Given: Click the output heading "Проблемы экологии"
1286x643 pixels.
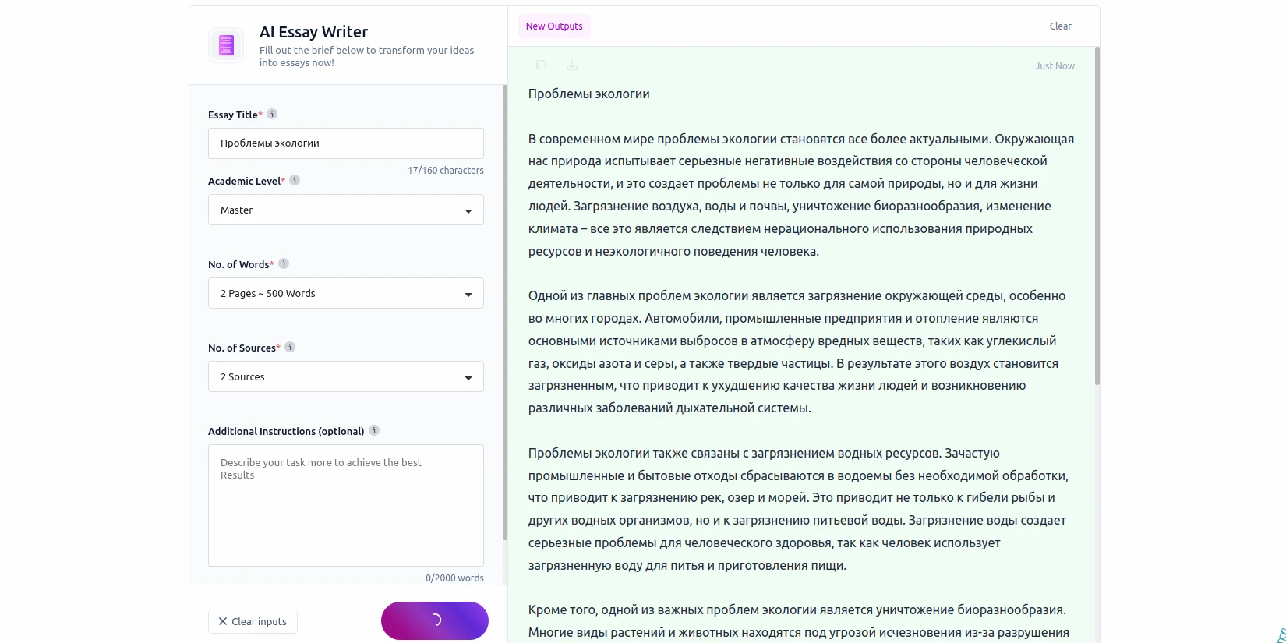Looking at the screenshot, I should [589, 94].
